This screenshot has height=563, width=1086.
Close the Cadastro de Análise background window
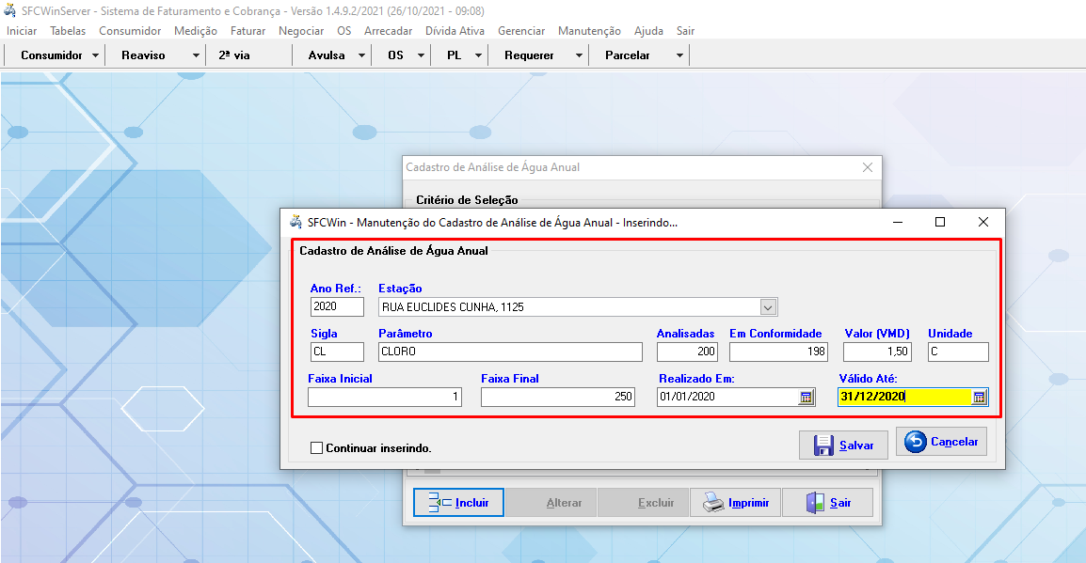click(x=868, y=167)
